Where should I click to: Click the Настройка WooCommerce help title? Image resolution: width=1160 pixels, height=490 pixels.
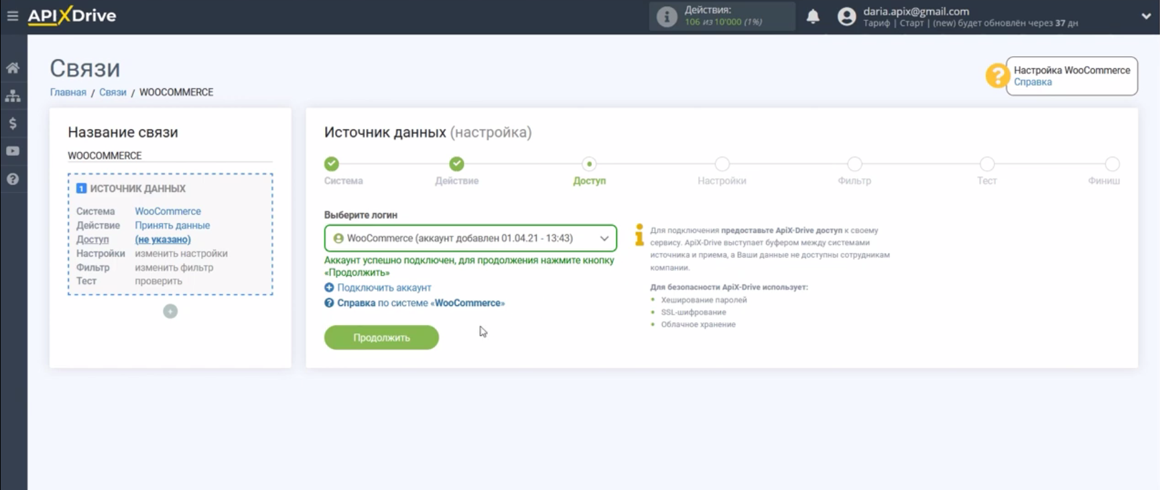click(1072, 70)
